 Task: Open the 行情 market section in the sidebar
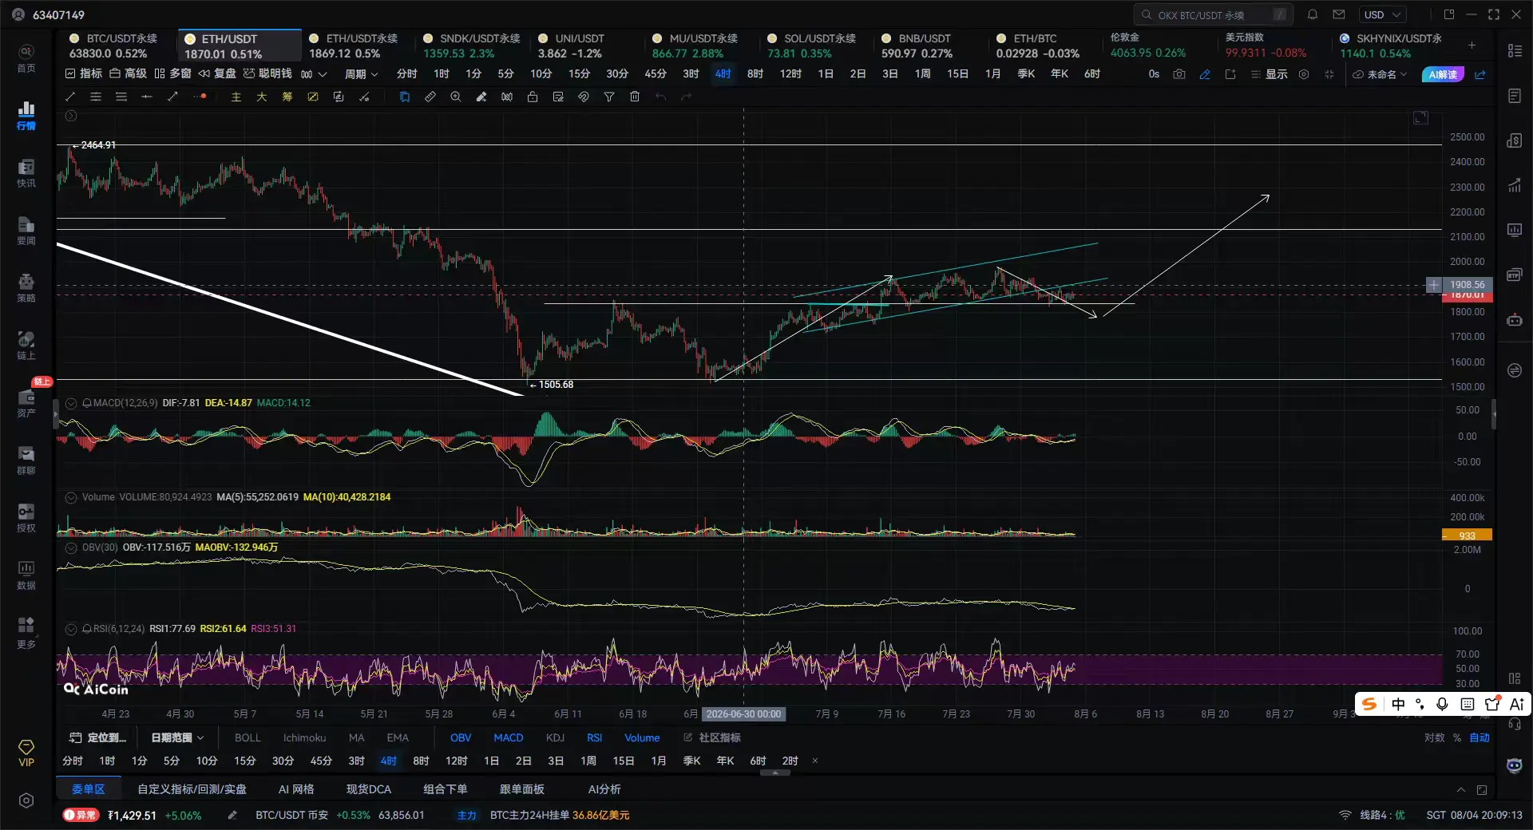pyautogui.click(x=26, y=115)
